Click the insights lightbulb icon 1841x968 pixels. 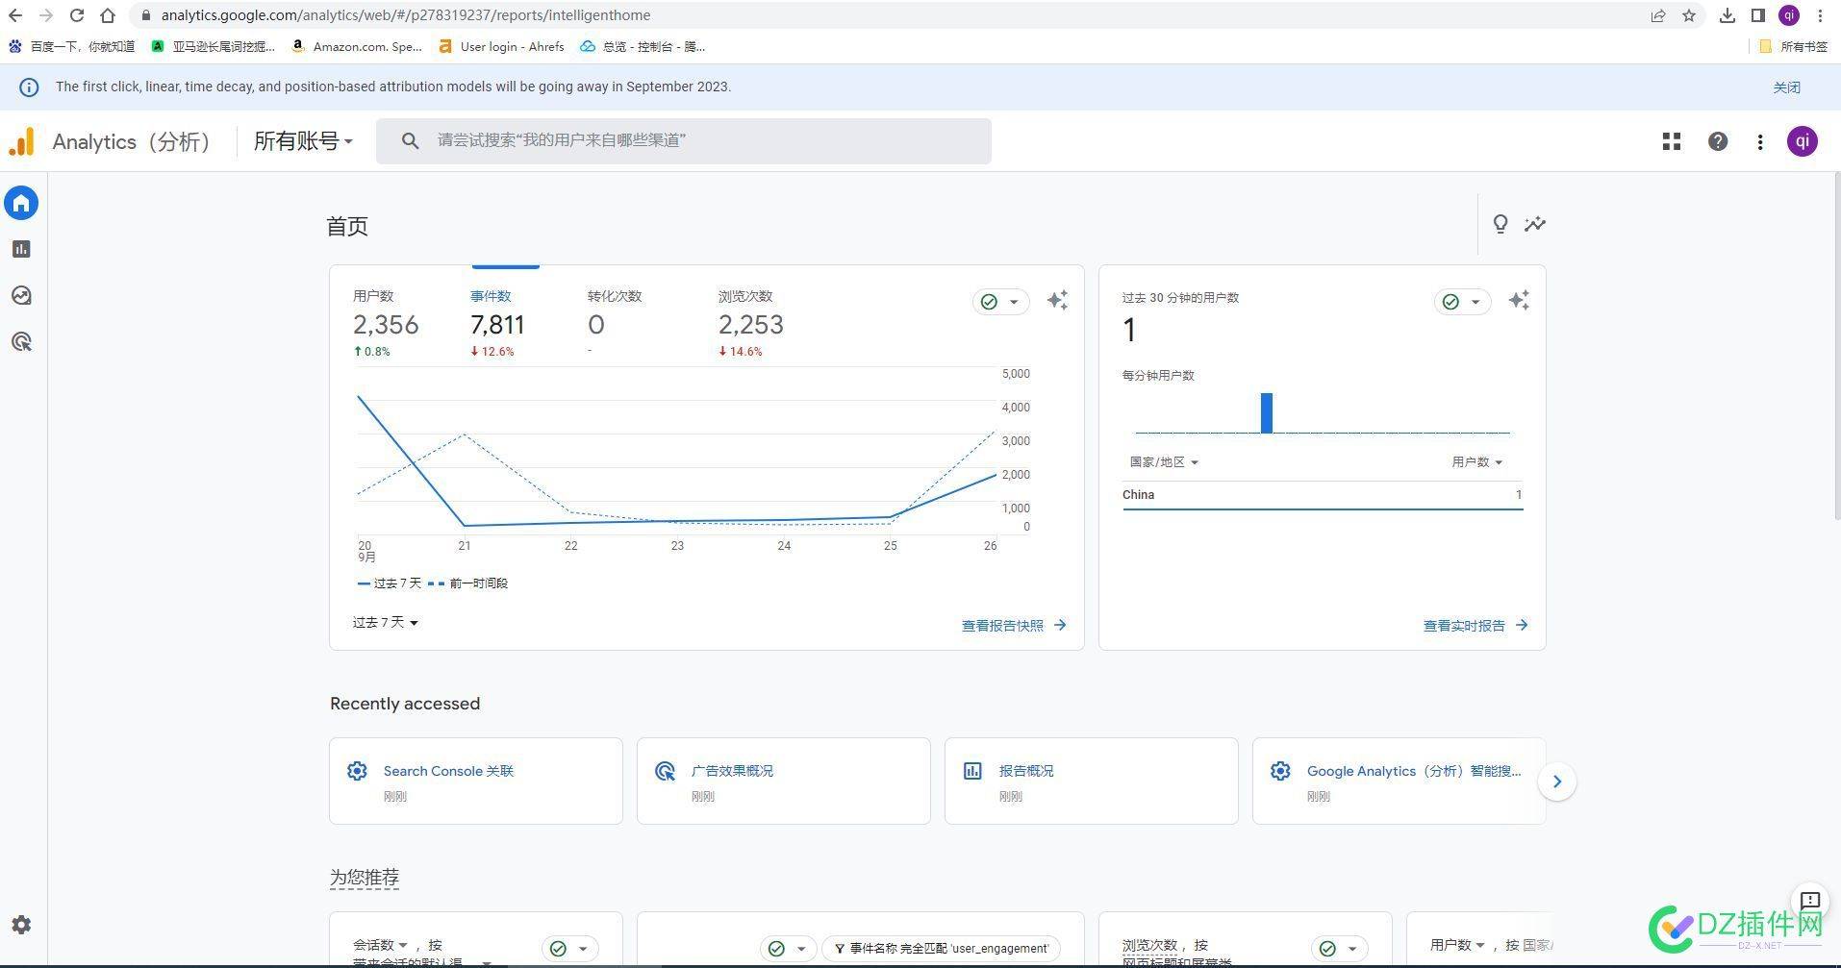coord(1501,224)
